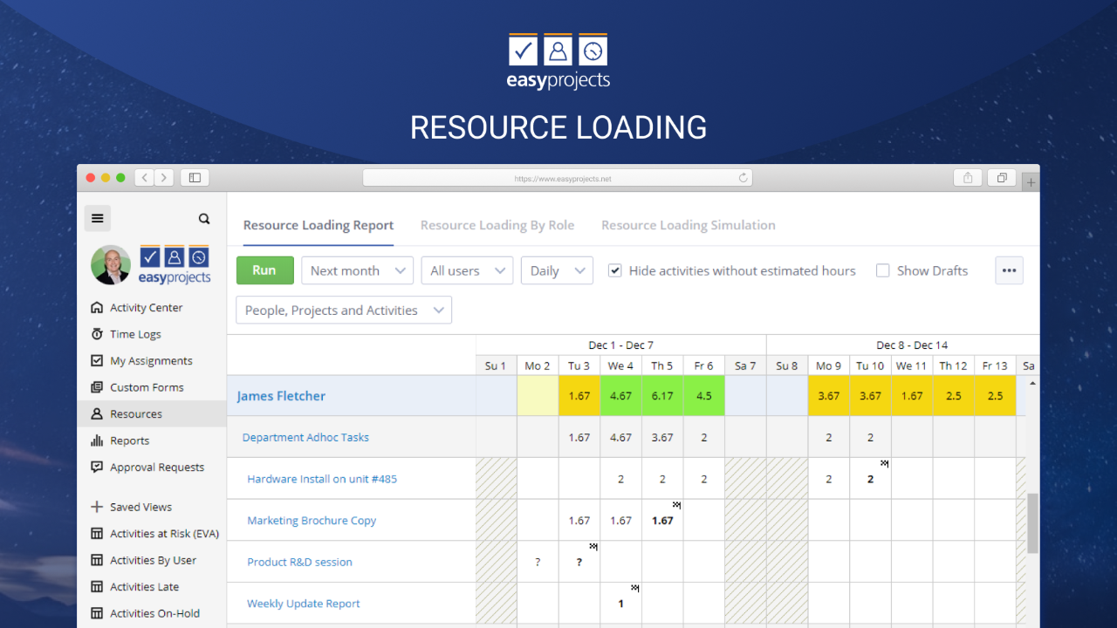This screenshot has height=628, width=1117.
Task: Click Activities Late table icon
Action: (x=97, y=587)
